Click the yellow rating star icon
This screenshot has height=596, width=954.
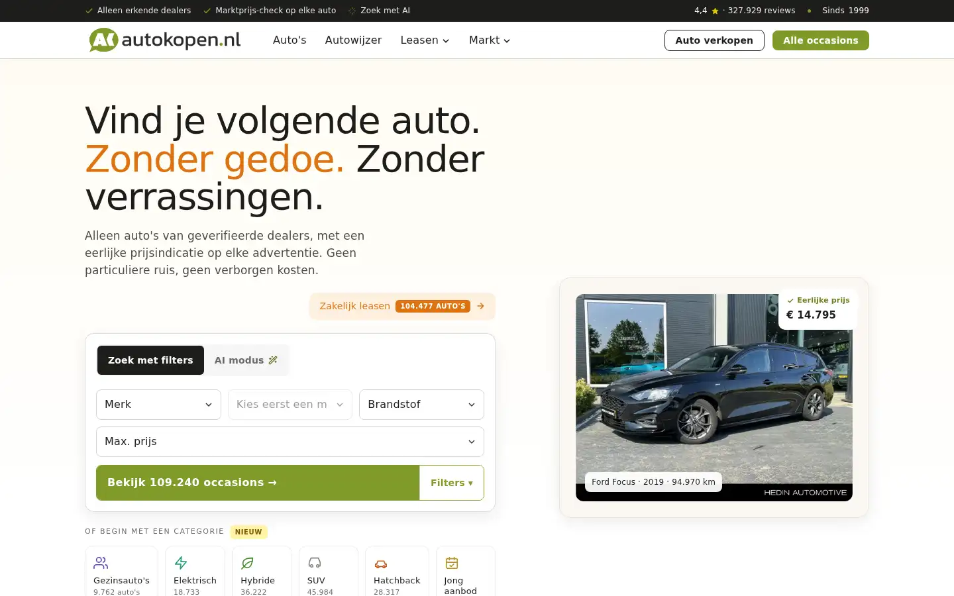(715, 11)
